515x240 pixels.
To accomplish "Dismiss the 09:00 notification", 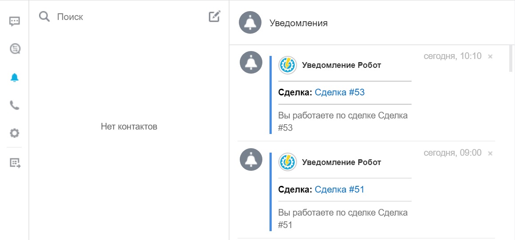I will click(490, 153).
